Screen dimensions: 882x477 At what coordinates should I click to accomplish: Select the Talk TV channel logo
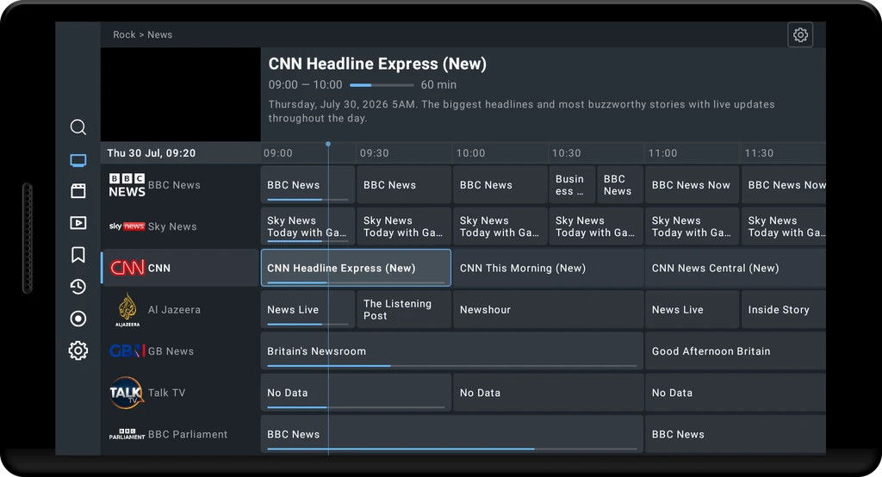click(x=127, y=393)
